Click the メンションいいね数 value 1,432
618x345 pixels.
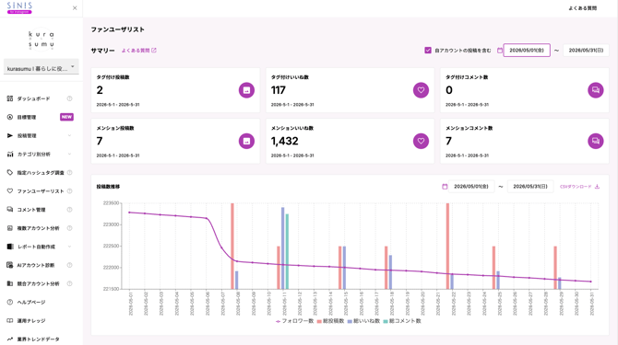point(285,141)
